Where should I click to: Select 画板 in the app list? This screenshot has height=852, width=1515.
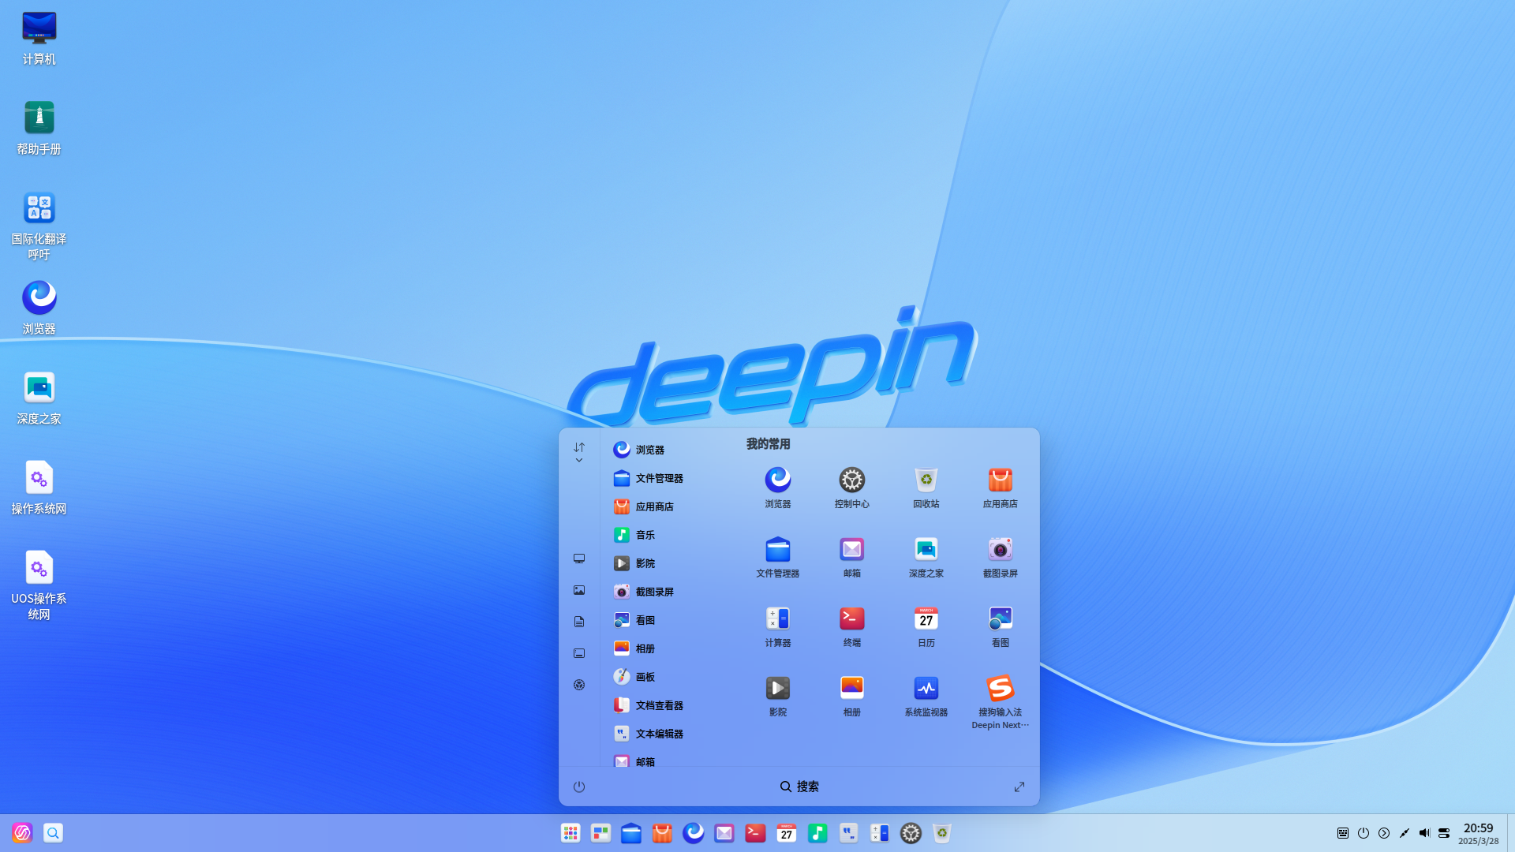667,677
